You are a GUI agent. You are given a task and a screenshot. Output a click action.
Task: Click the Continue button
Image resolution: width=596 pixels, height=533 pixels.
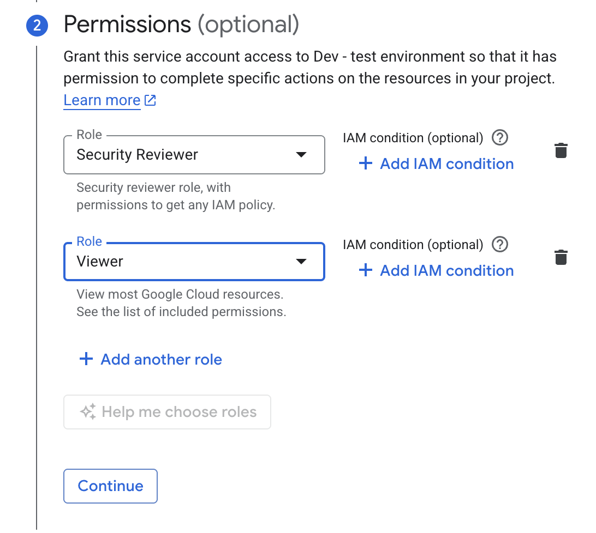[110, 486]
